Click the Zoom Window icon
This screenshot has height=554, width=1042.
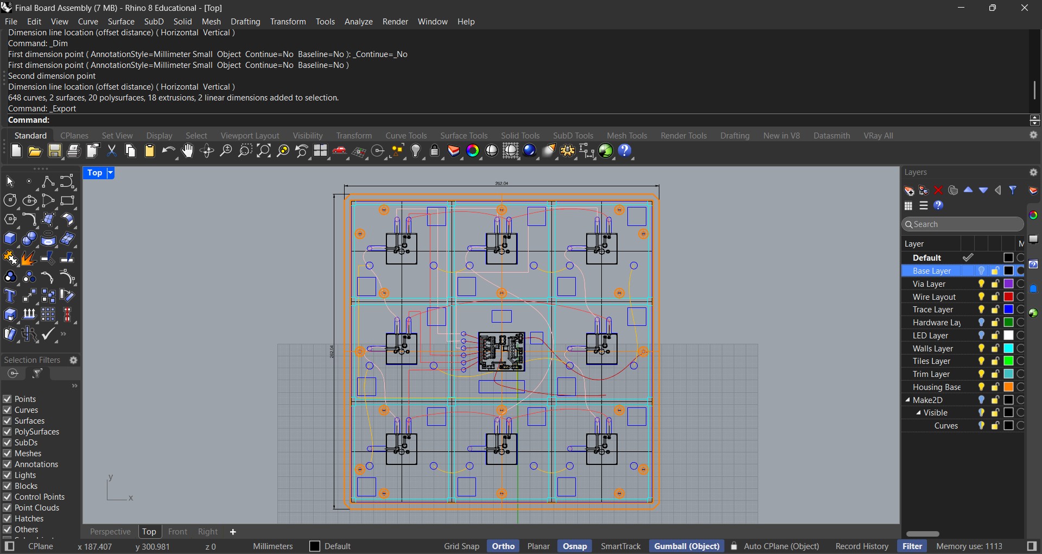245,151
